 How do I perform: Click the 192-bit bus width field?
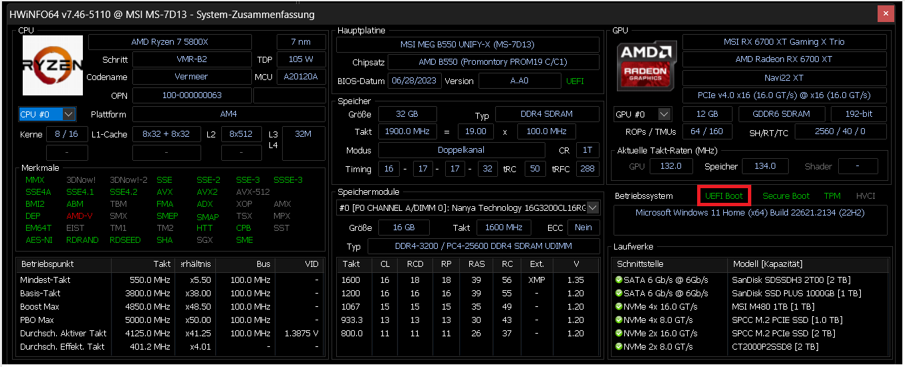858,114
